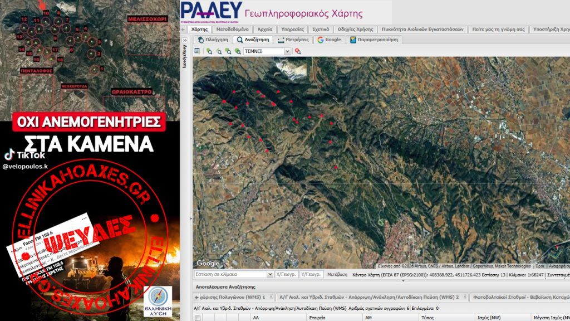Sort by the AM column header
This screenshot has width=570, height=321.
(x=390, y=318)
